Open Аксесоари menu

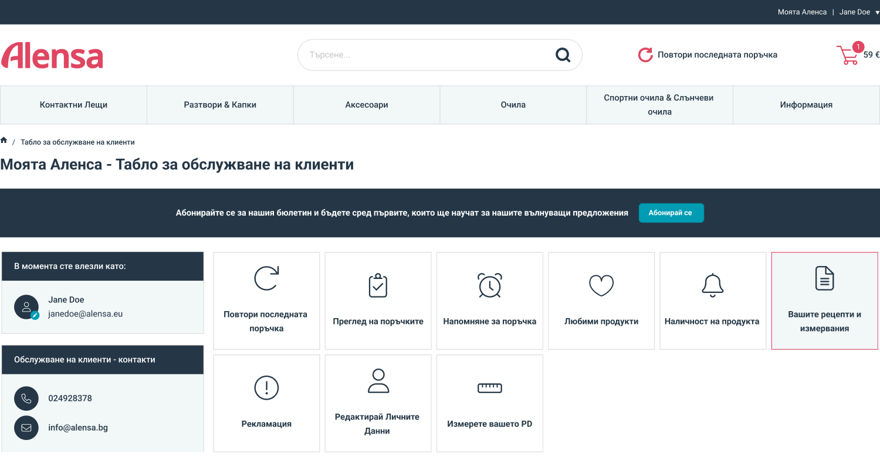[367, 105]
